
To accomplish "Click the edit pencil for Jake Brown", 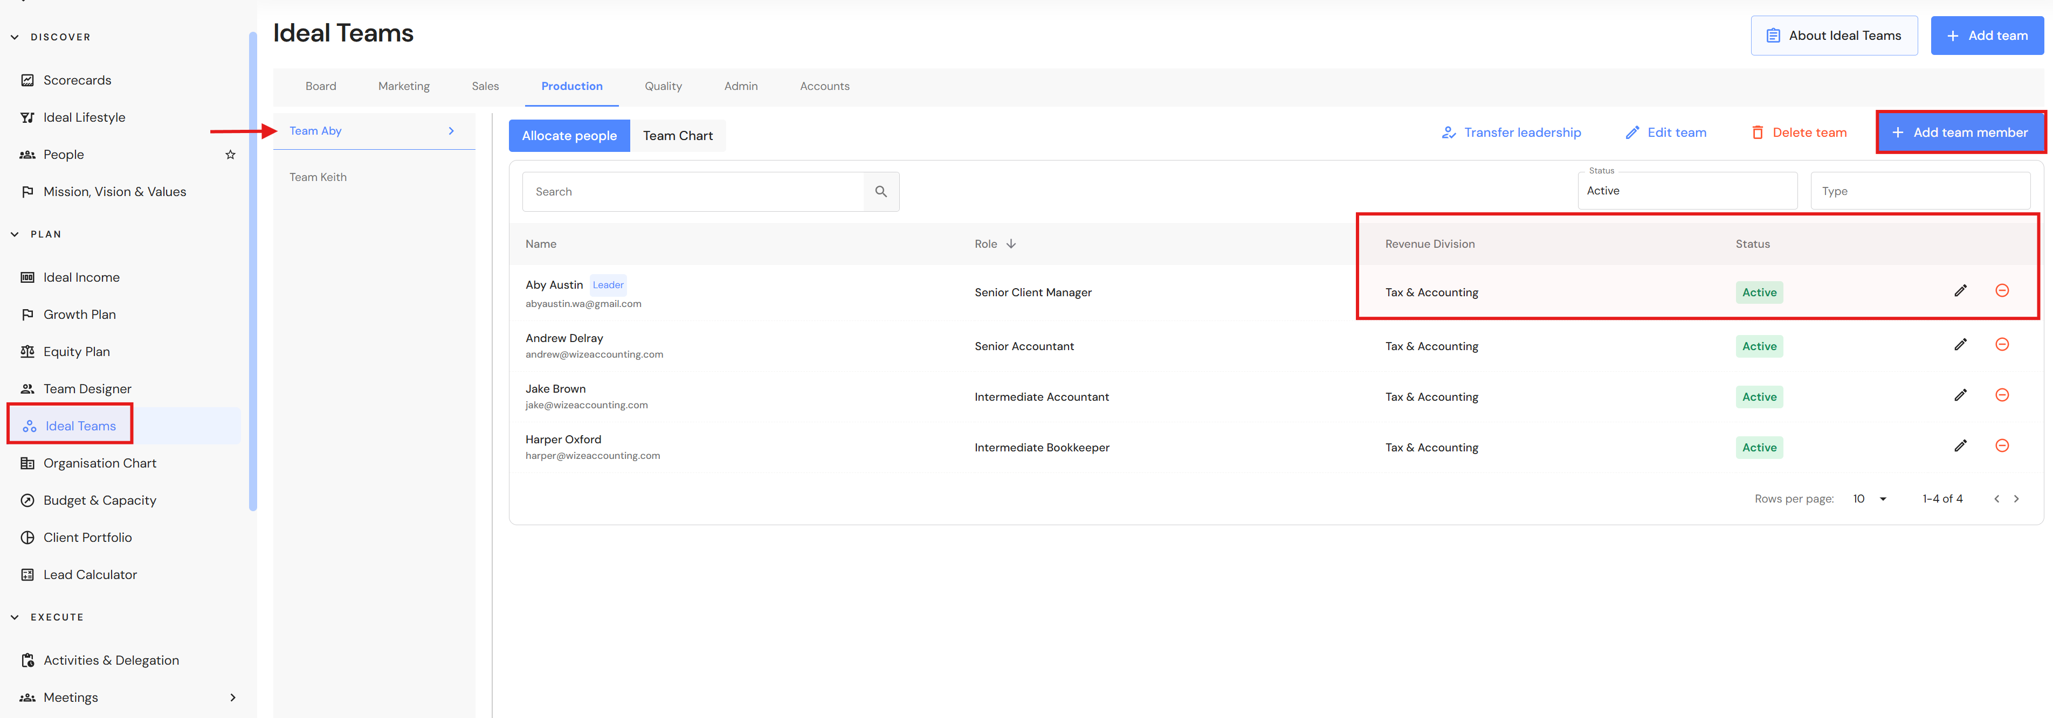I will [1960, 395].
